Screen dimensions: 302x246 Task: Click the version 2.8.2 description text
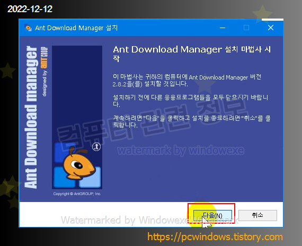(x=187, y=81)
